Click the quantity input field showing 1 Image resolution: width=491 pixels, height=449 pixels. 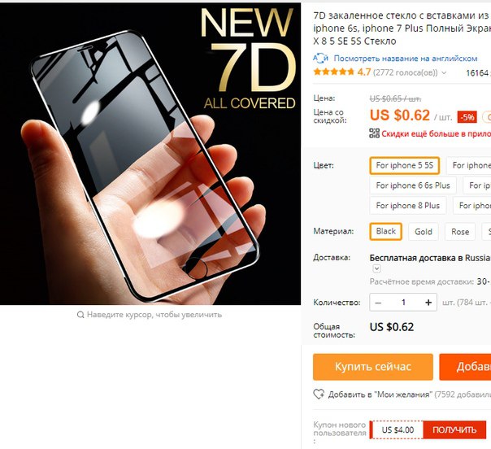pos(403,303)
